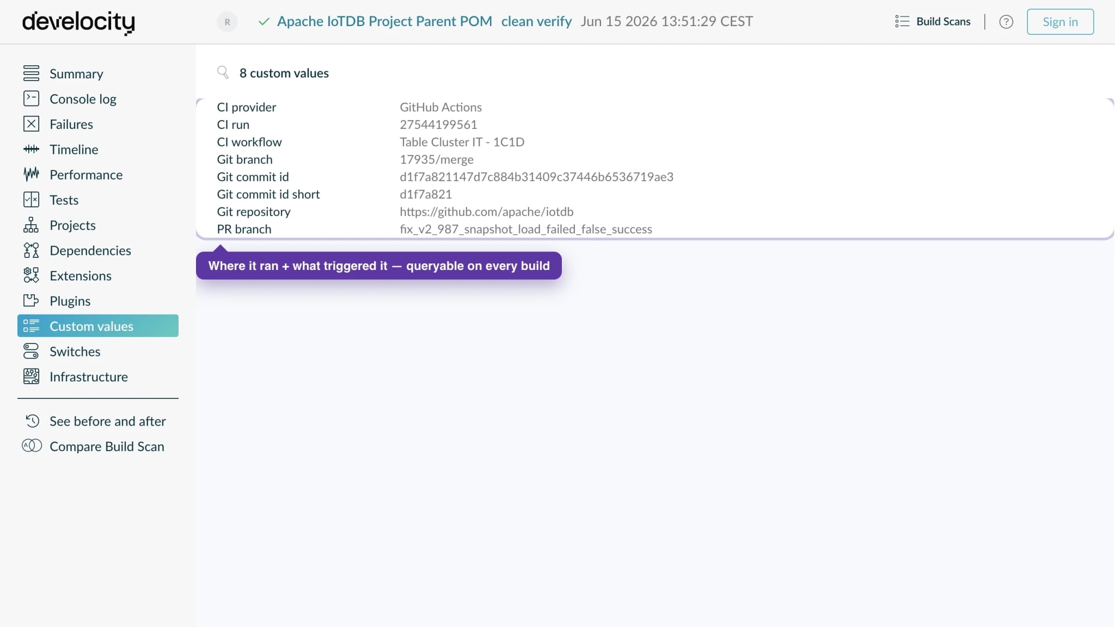The width and height of the screenshot is (1115, 627).
Task: Go to Console log
Action: pos(98,99)
